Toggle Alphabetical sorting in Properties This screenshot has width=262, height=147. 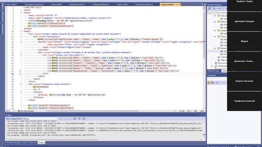coord(213,82)
